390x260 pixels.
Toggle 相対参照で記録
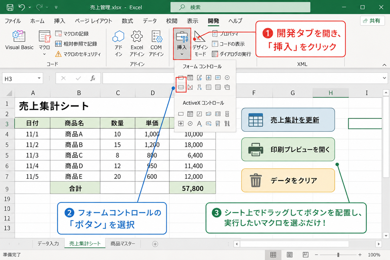pyautogui.click(x=76, y=44)
